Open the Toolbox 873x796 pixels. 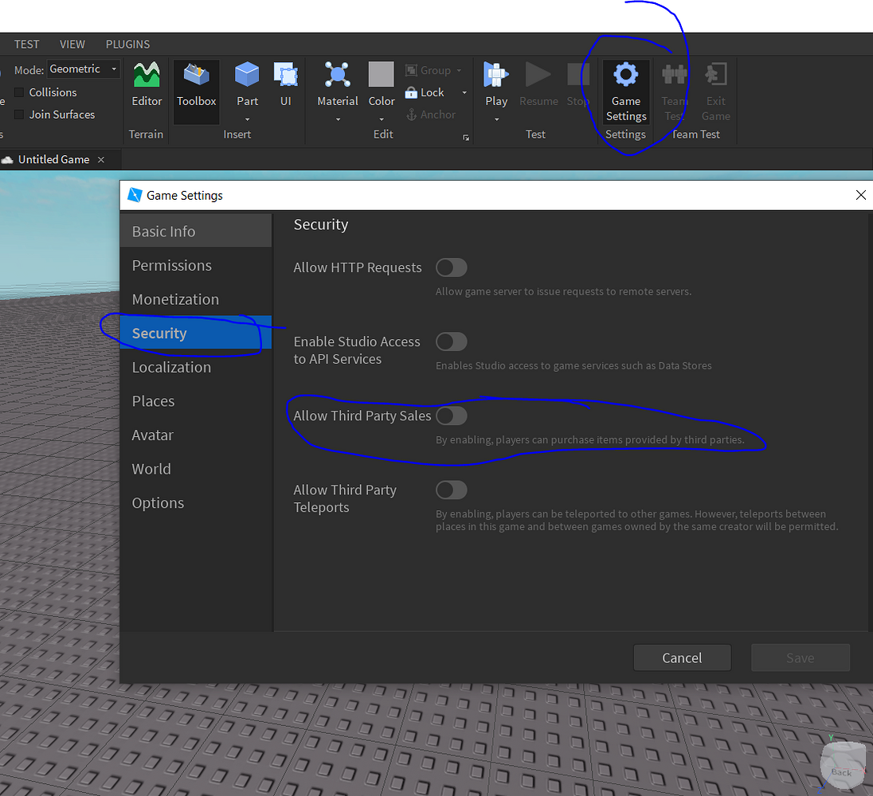pyautogui.click(x=196, y=88)
